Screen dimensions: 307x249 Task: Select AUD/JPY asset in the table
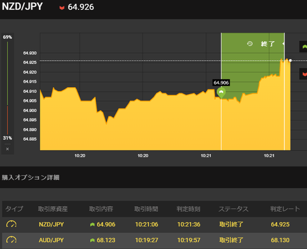tap(51, 240)
